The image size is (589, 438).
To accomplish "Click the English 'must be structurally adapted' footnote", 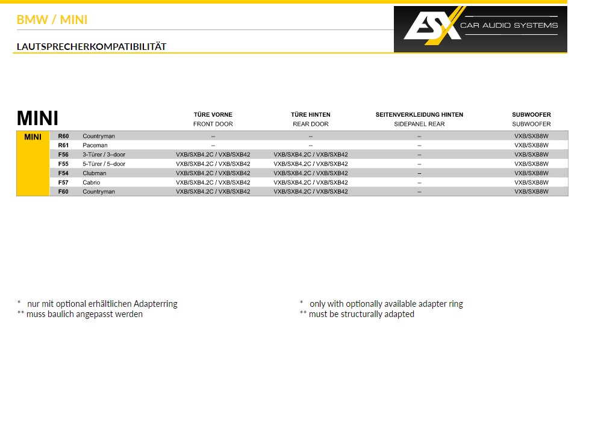I will tap(357, 314).
